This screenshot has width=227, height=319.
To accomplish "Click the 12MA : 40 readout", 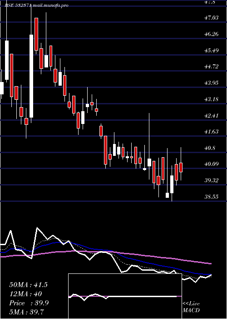I will 25,294.
